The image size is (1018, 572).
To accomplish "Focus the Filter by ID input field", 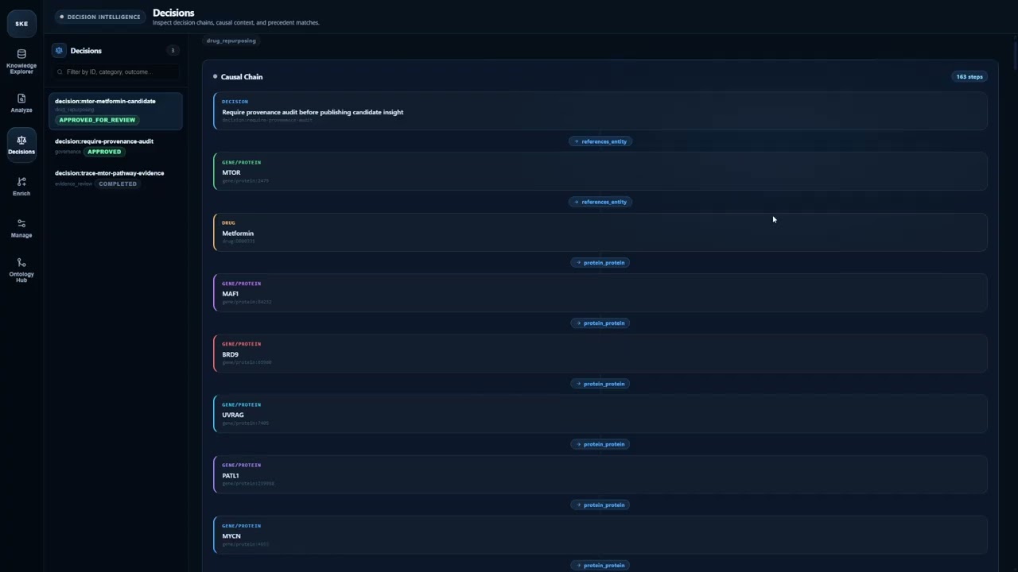I will click(x=116, y=71).
